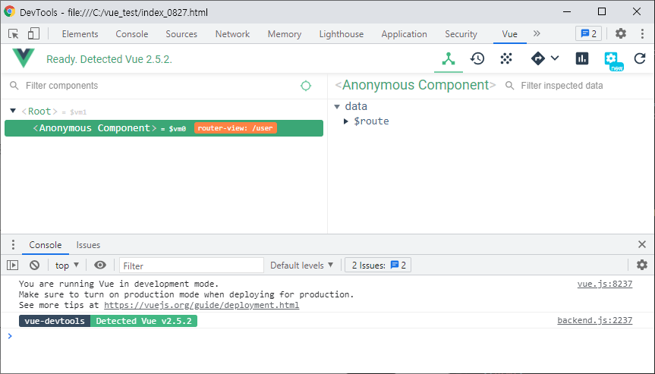
Task: Click the Vue logo
Action: 24,58
